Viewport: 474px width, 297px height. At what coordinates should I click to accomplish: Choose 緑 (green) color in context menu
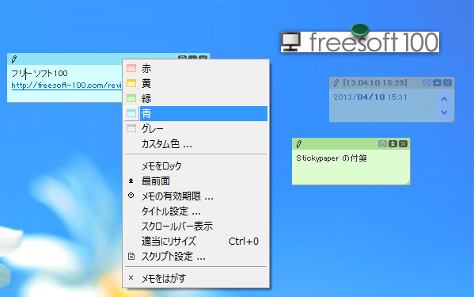196,98
